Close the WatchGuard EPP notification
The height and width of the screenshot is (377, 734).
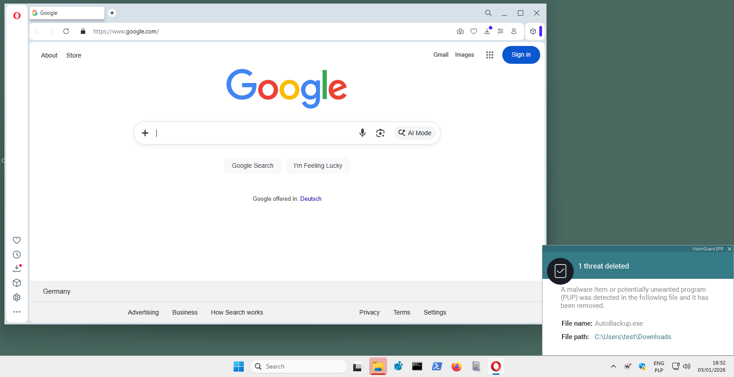coord(730,249)
